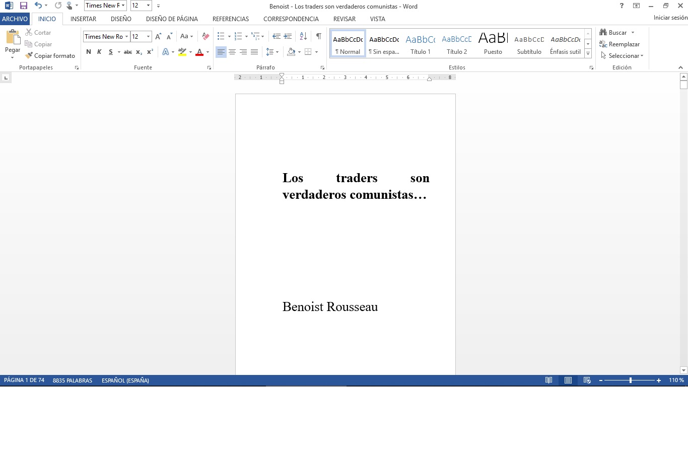This screenshot has height=459, width=688.
Task: Open the REVISAR tab
Action: pyautogui.click(x=344, y=19)
